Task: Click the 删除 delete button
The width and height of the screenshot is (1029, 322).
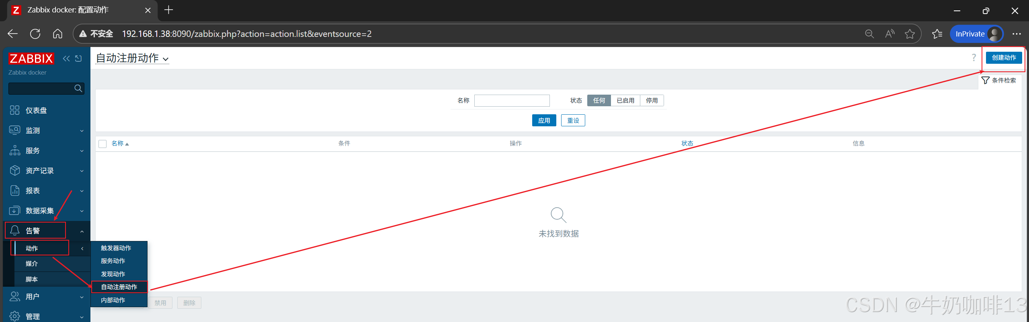Action: pos(189,303)
